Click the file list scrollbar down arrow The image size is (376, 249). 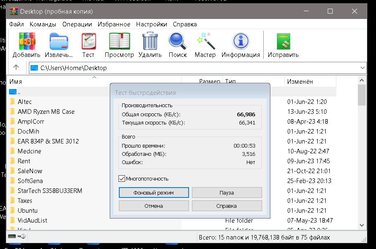362,226
